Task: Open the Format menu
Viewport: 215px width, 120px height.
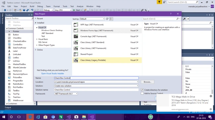Action: pyautogui.click(x=57, y=6)
